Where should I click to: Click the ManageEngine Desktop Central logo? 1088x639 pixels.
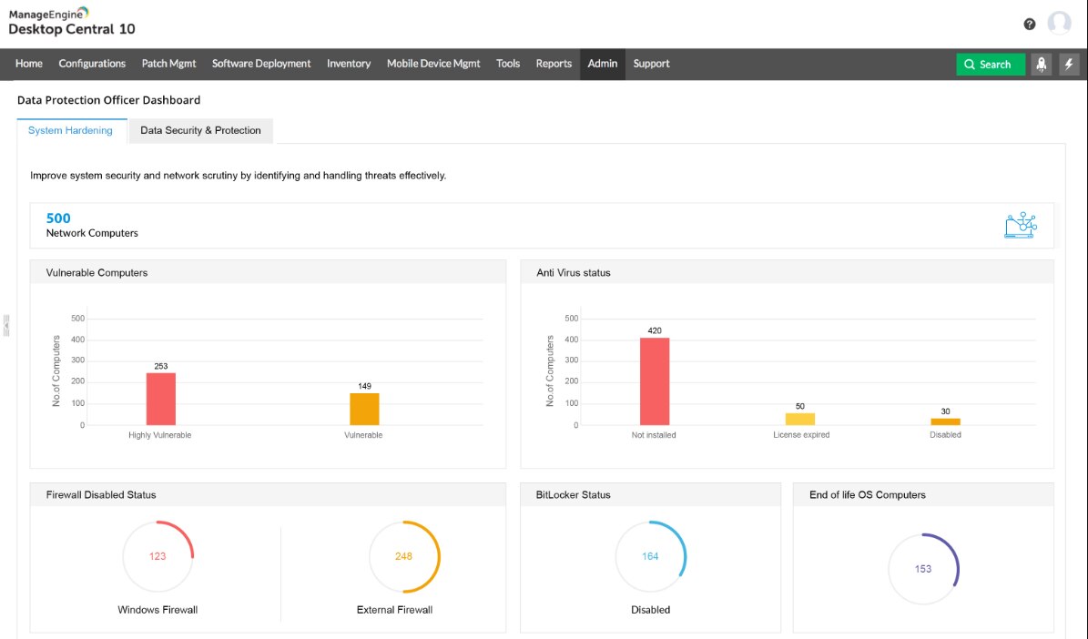point(71,21)
